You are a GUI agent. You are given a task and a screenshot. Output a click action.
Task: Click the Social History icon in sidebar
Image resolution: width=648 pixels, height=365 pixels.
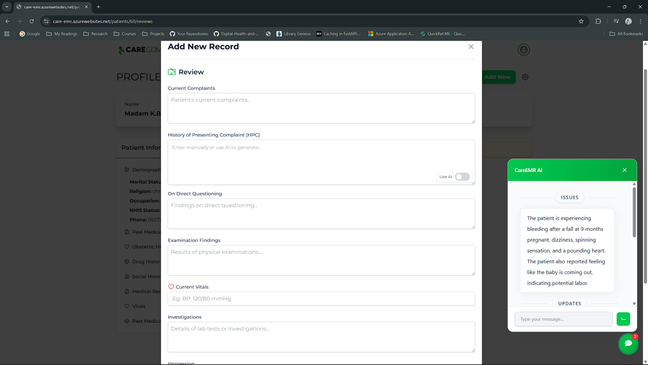coord(127,276)
